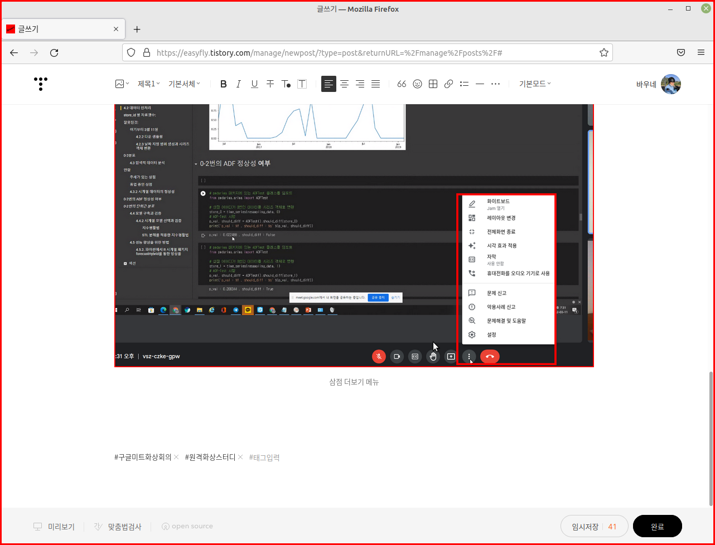This screenshot has height=545, width=715.
Task: Click the Firefox address bar
Action: [368, 52]
